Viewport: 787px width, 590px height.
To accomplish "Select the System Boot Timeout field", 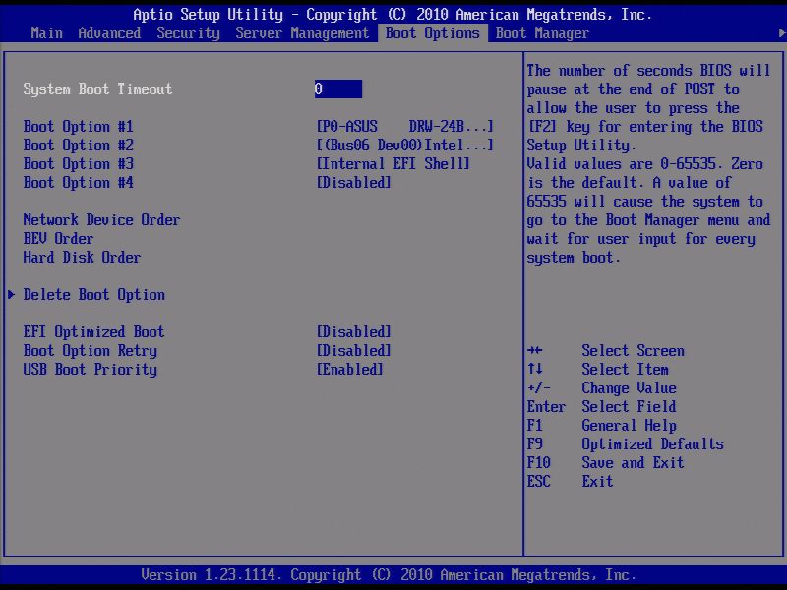I will coord(338,88).
